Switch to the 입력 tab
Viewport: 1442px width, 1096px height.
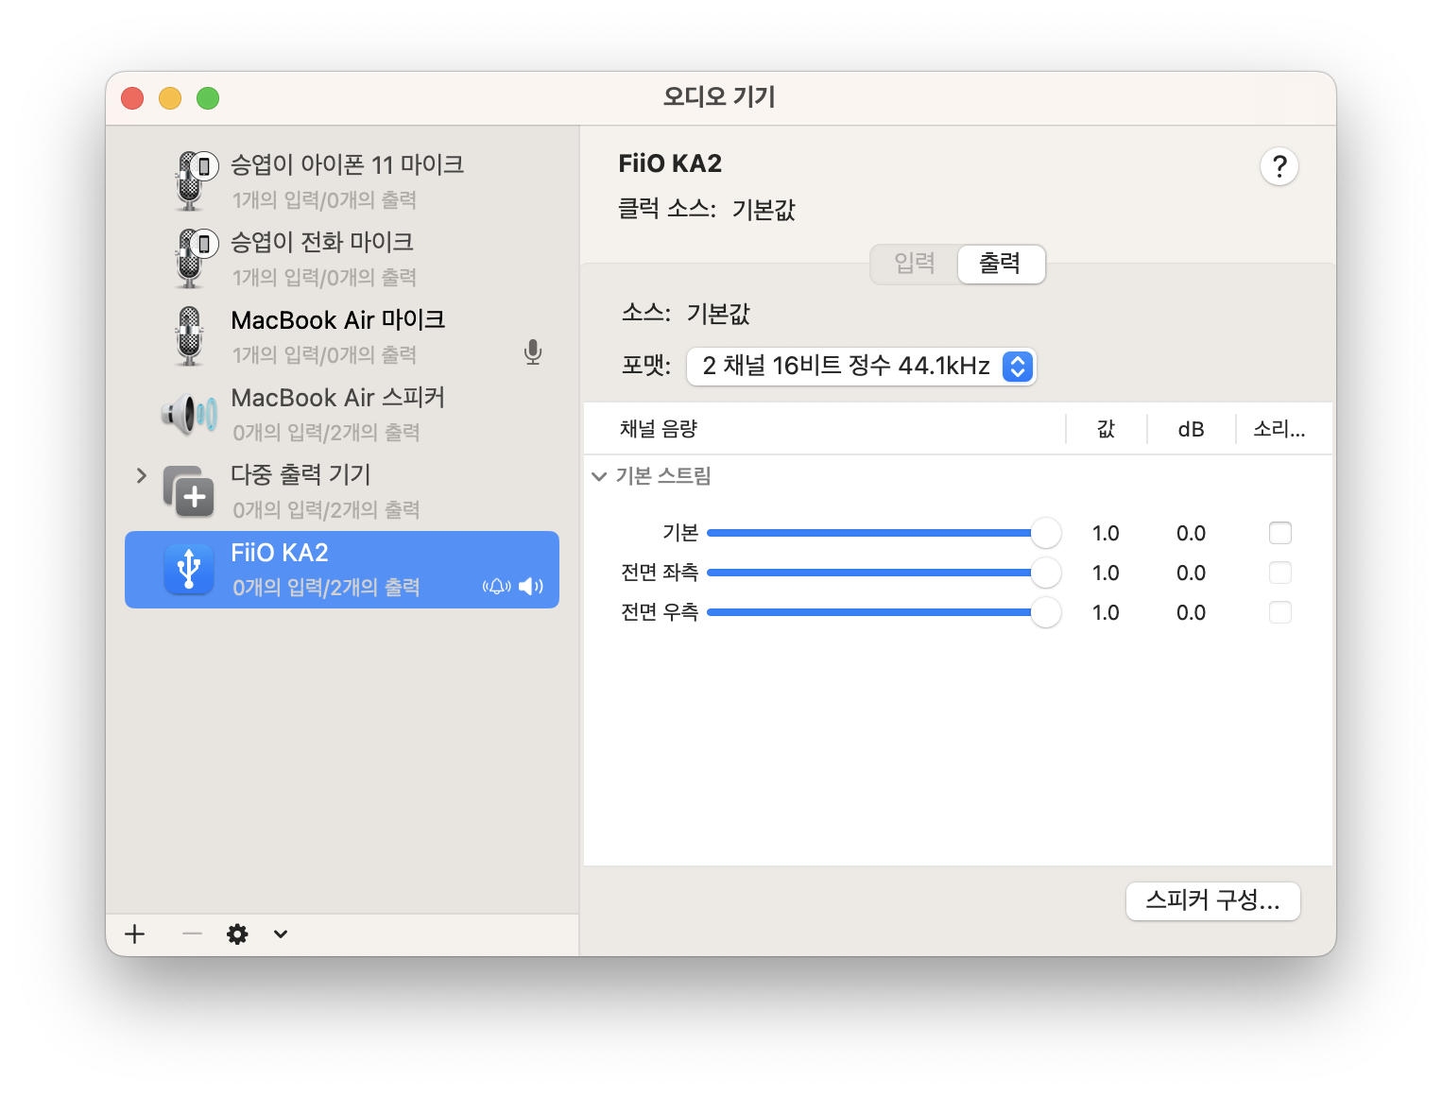point(915,264)
